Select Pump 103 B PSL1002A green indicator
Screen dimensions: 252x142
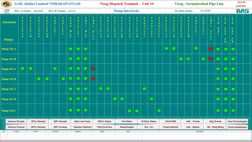(39, 79)
